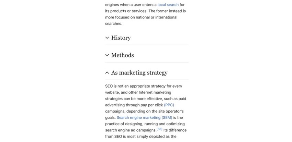Open the History section heading
Viewport: 292px width, 142px height.
tap(121, 38)
